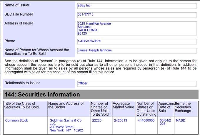Click 'Number of Shares or Other Units To Be Sold' header
200x135 pixels.
101,109
